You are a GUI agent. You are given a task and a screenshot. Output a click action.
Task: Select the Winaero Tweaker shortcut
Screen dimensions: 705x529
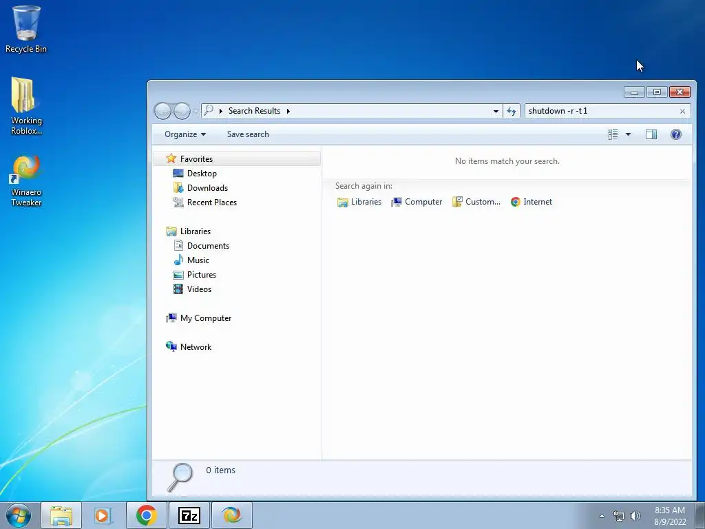click(x=26, y=181)
